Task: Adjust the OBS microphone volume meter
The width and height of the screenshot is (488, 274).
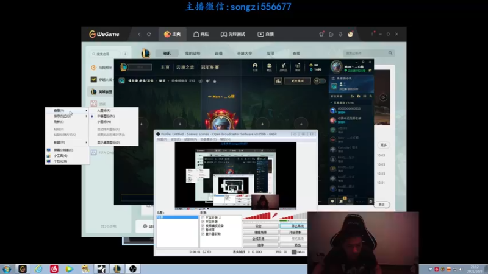Action: 257,216
